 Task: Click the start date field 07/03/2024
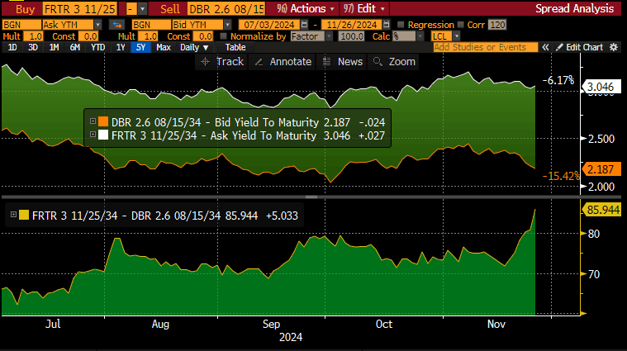click(269, 25)
